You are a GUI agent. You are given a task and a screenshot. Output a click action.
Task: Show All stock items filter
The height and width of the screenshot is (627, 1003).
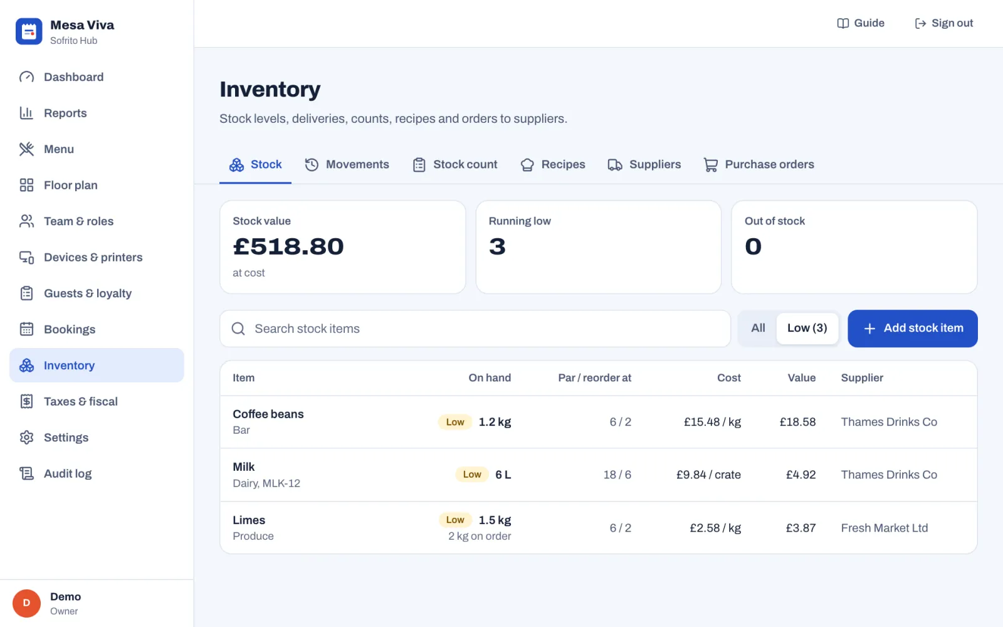pos(758,328)
